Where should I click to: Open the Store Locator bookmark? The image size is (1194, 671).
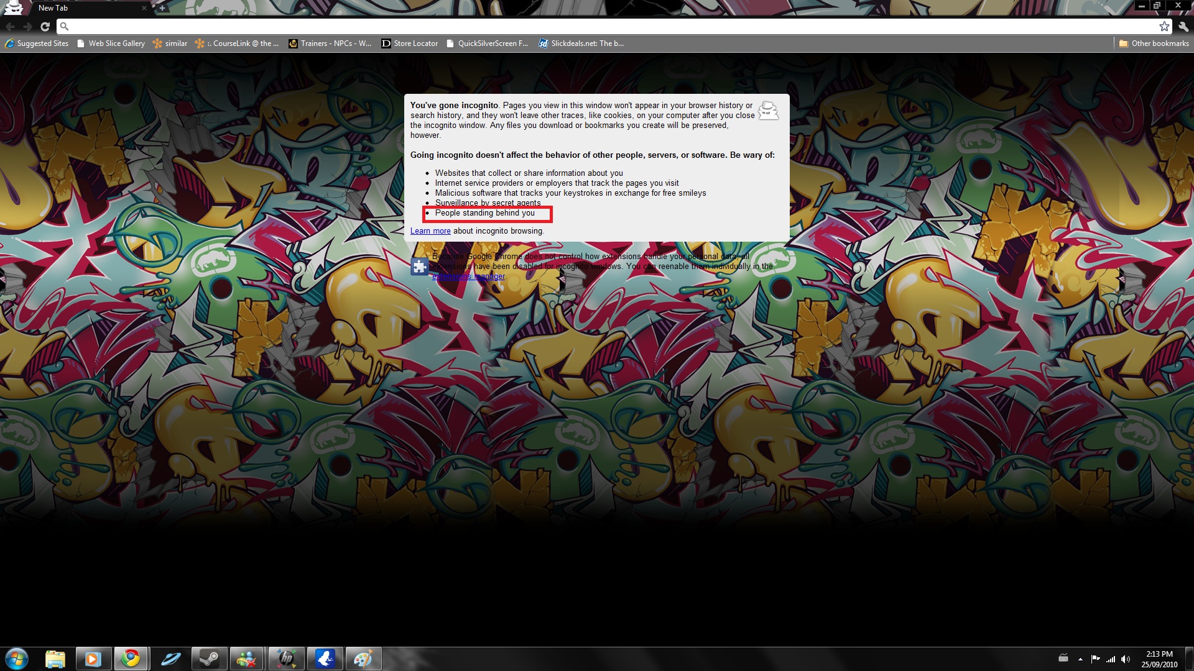pyautogui.click(x=410, y=43)
